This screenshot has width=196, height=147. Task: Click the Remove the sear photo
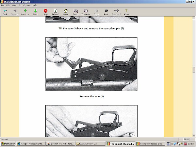tap(91, 64)
